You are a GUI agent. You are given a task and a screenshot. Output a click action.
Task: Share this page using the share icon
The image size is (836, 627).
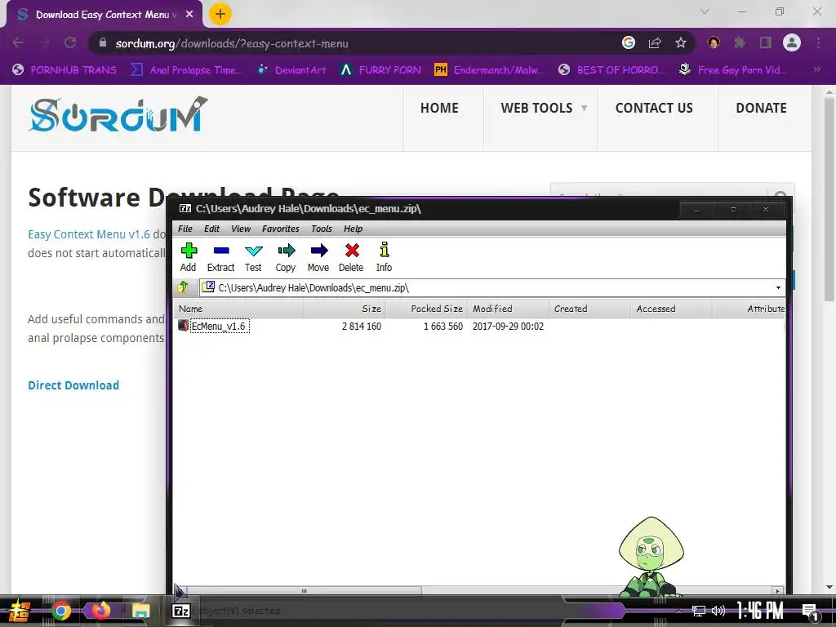(x=655, y=43)
